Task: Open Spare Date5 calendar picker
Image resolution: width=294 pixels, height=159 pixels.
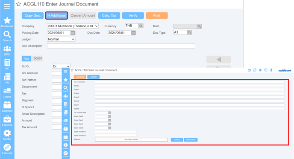Action: (x=109, y=128)
